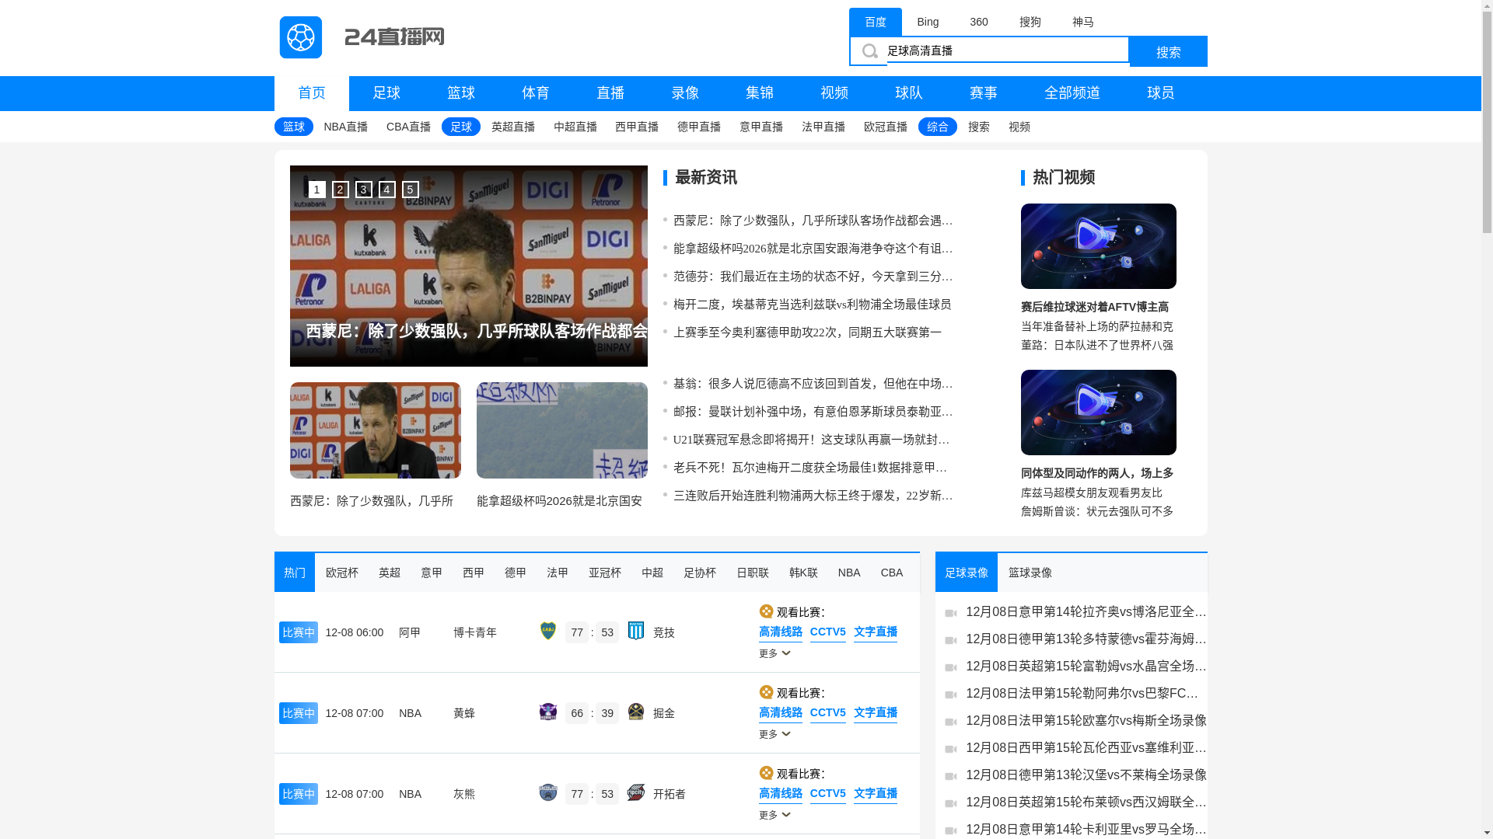Image resolution: width=1493 pixels, height=839 pixels.
Task: Click the magnifier icon in search box
Action: click(x=869, y=51)
